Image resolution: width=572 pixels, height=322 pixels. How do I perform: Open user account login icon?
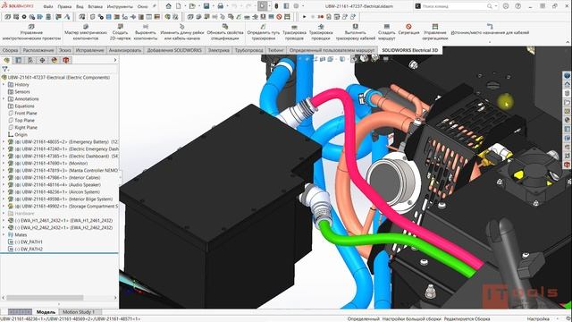coord(506,6)
